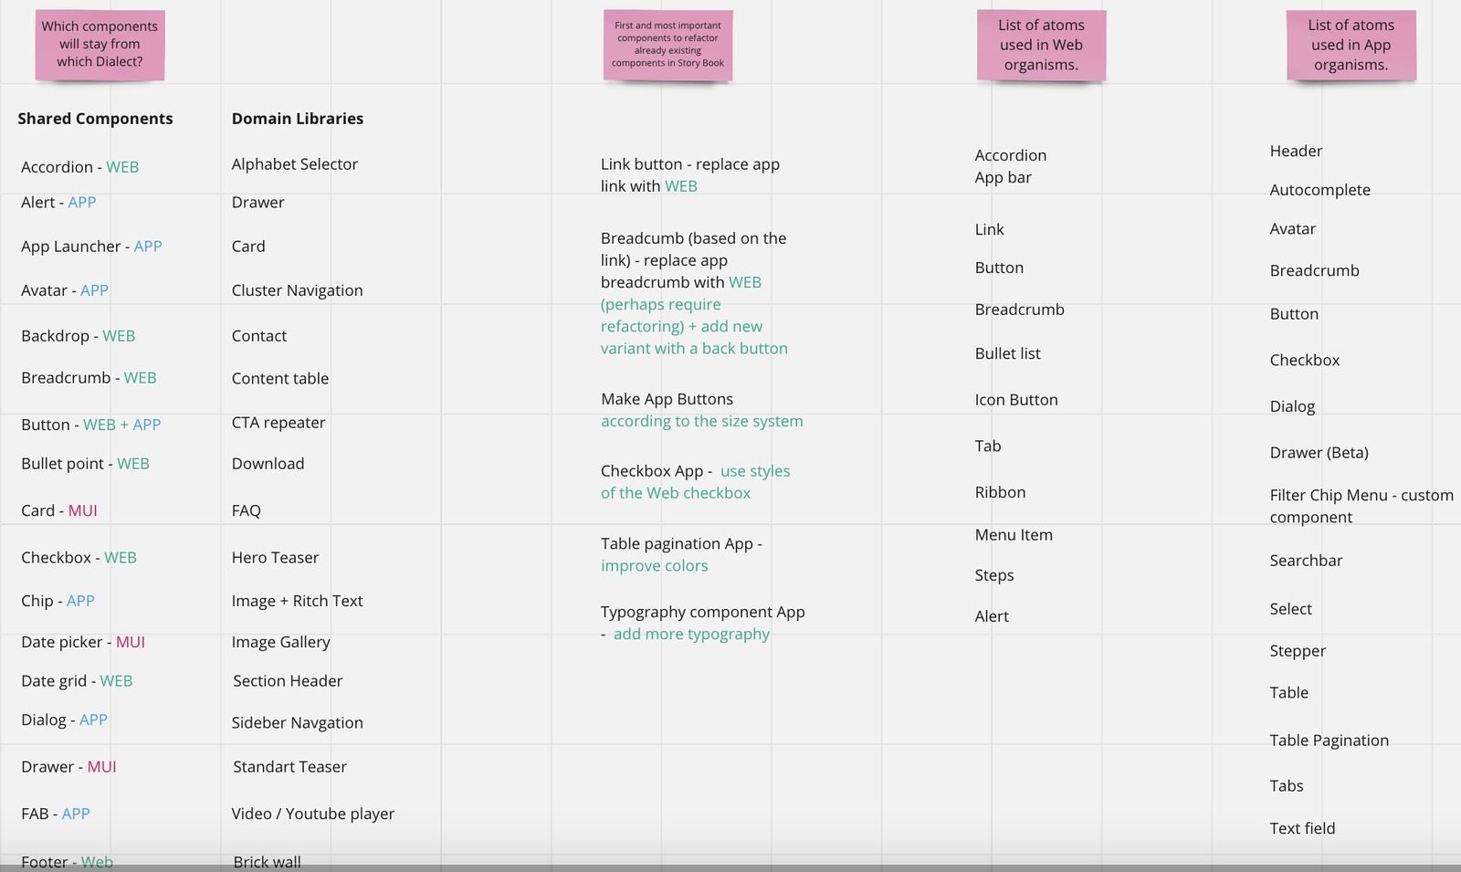1461x872 pixels.
Task: Click the 'Dialog - APP' entry
Action: click(x=64, y=720)
